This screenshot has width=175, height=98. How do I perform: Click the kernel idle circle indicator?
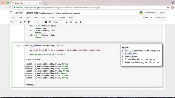pos(164,18)
